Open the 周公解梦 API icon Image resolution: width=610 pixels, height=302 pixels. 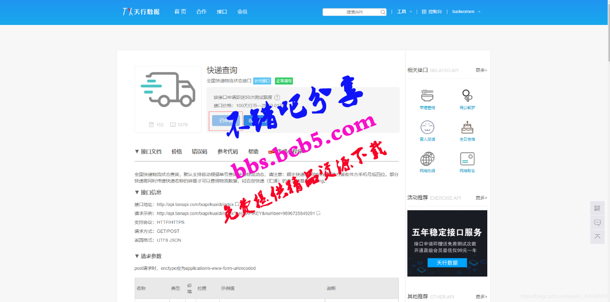point(467,96)
